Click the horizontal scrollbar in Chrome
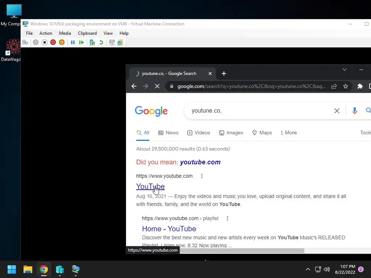Image resolution: width=371 pixels, height=278 pixels. 242,250
